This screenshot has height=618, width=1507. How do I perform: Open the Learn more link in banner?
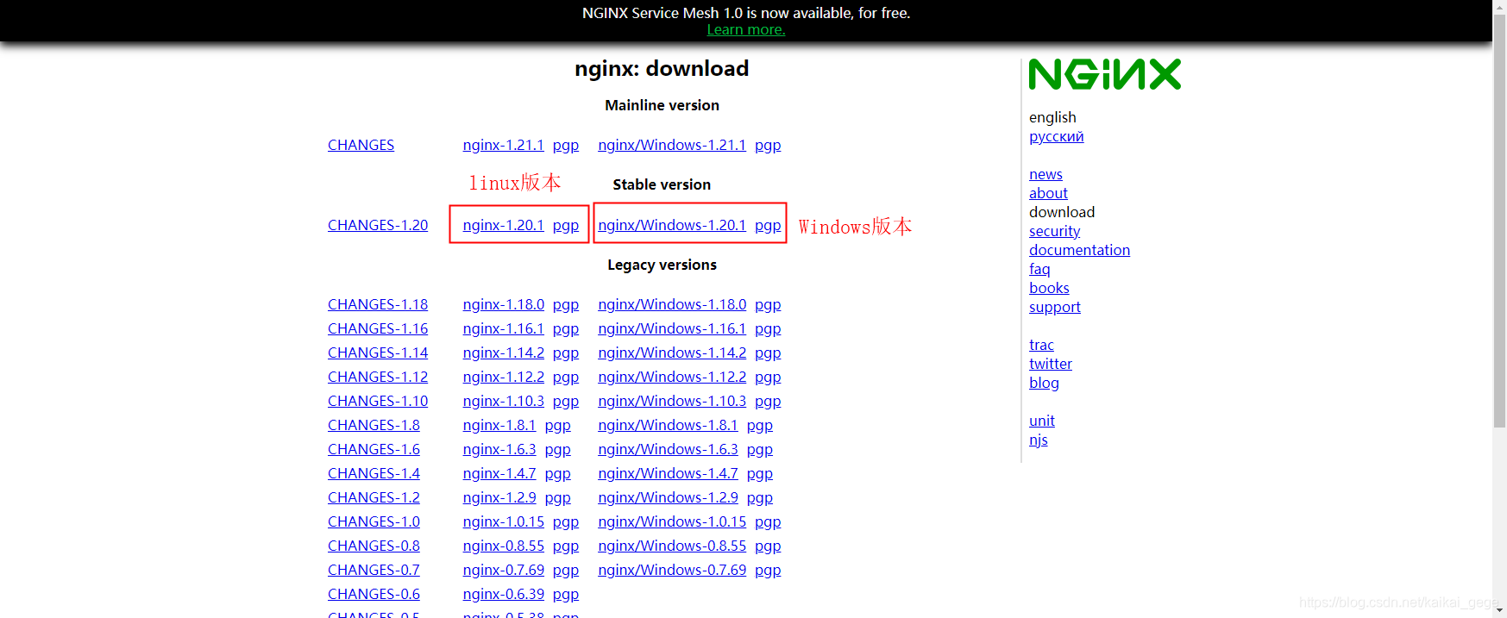[746, 30]
